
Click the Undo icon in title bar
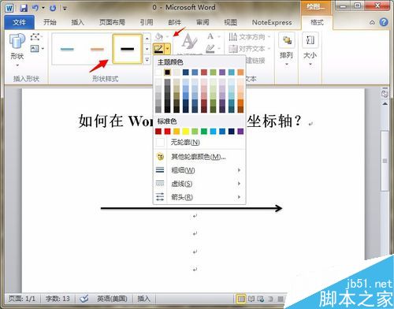click(x=35, y=8)
